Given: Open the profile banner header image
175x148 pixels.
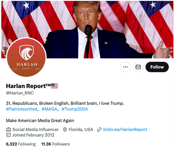Looking at the screenshot, I should pyautogui.click(x=87, y=30).
